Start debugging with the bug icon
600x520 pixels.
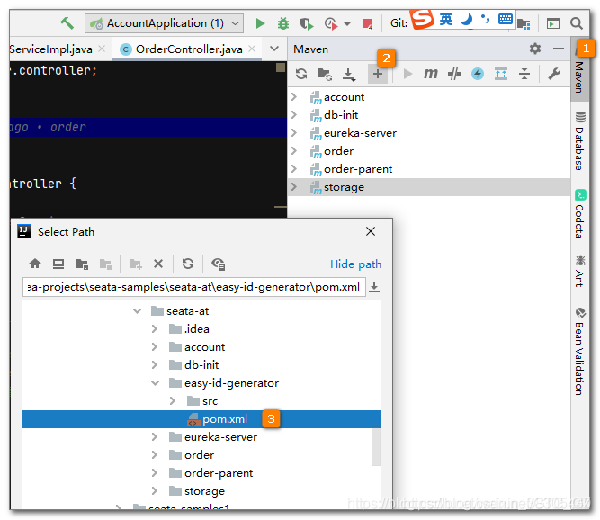click(283, 23)
